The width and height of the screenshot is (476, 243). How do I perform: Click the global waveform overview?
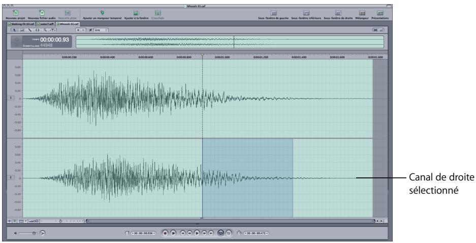230,42
